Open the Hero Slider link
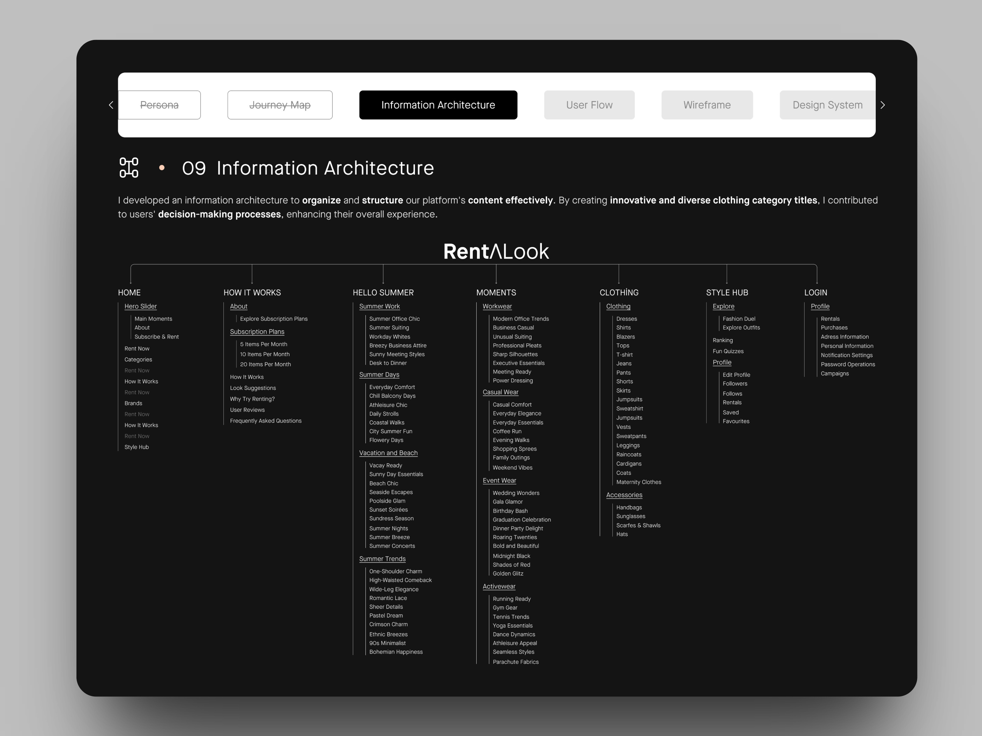982x736 pixels. coord(140,307)
